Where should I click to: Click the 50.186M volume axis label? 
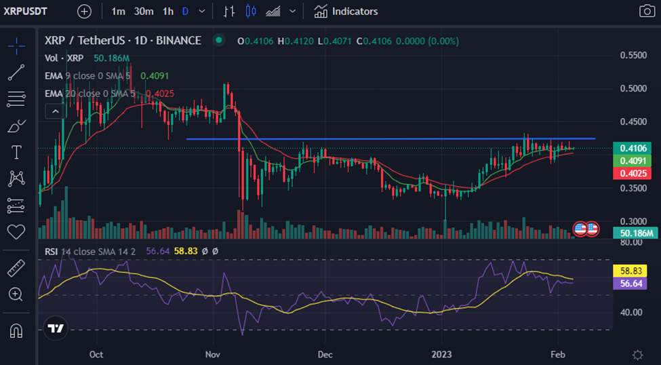635,233
